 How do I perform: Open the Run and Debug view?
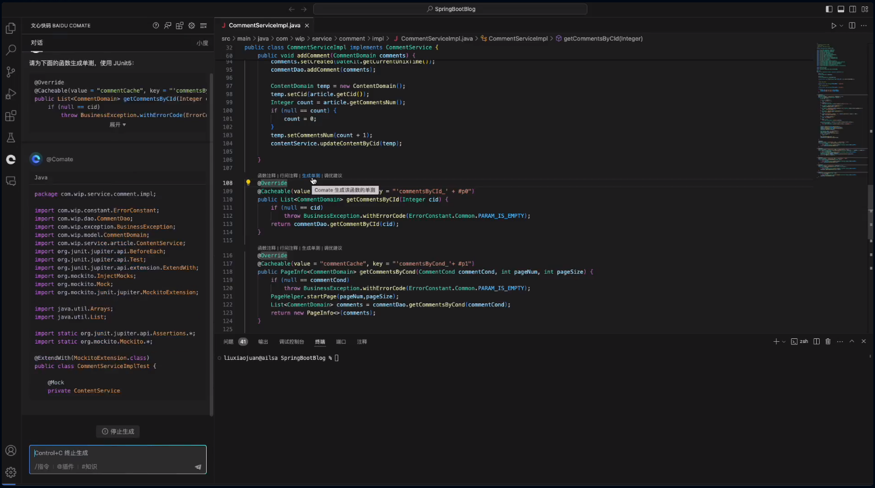[x=10, y=94]
